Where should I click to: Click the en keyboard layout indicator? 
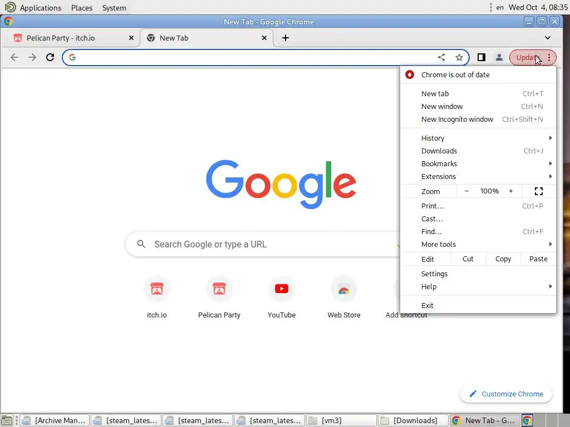(500, 8)
